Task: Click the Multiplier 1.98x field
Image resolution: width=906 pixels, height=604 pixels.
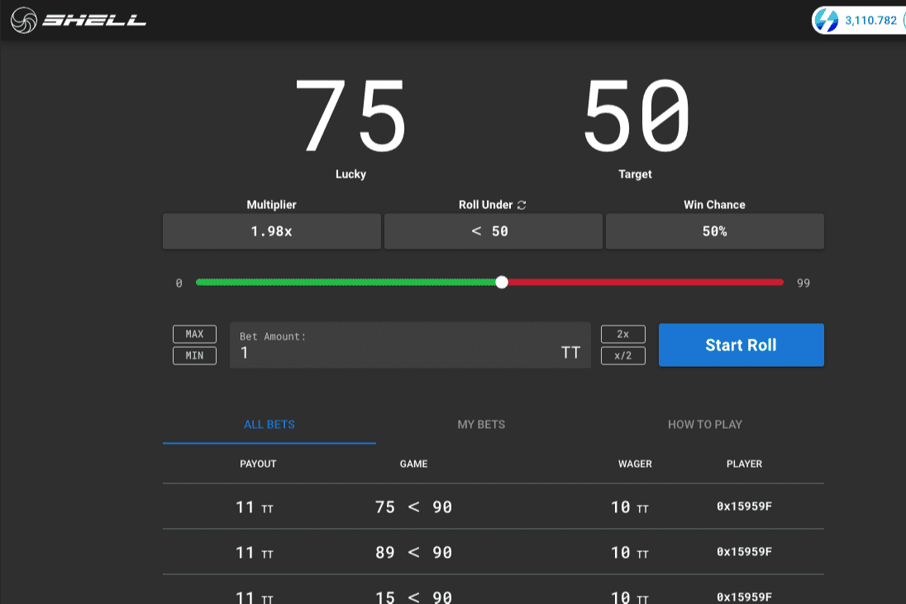Action: (x=272, y=231)
